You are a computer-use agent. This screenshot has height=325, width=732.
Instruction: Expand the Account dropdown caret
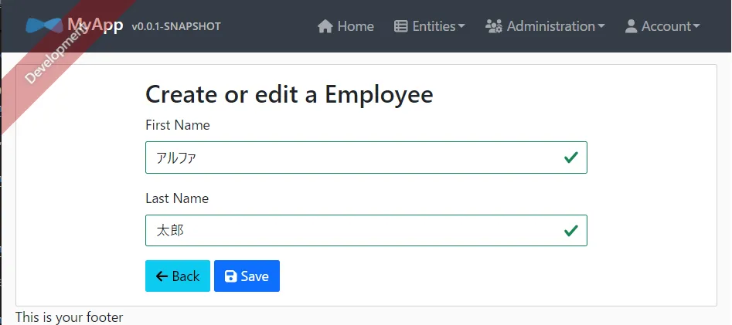point(696,26)
